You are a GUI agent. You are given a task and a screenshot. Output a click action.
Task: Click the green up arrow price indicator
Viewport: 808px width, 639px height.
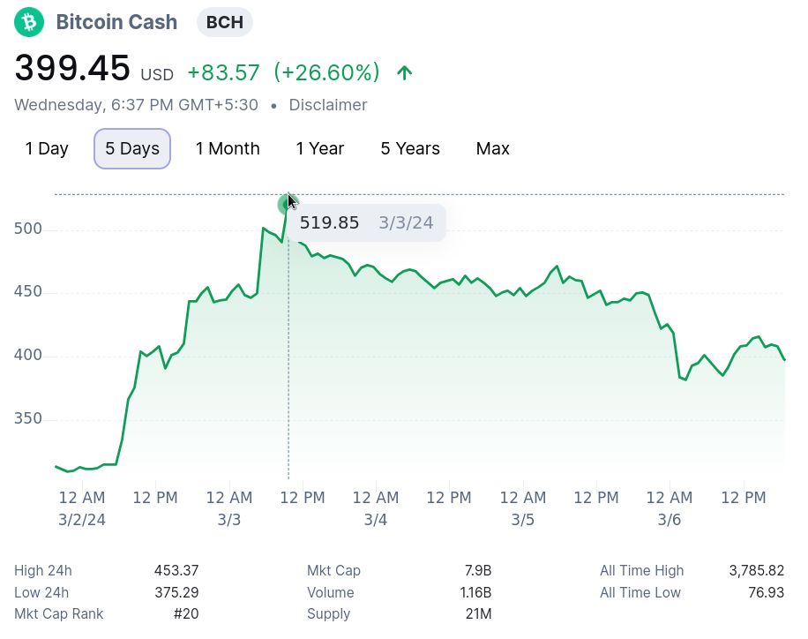(405, 72)
